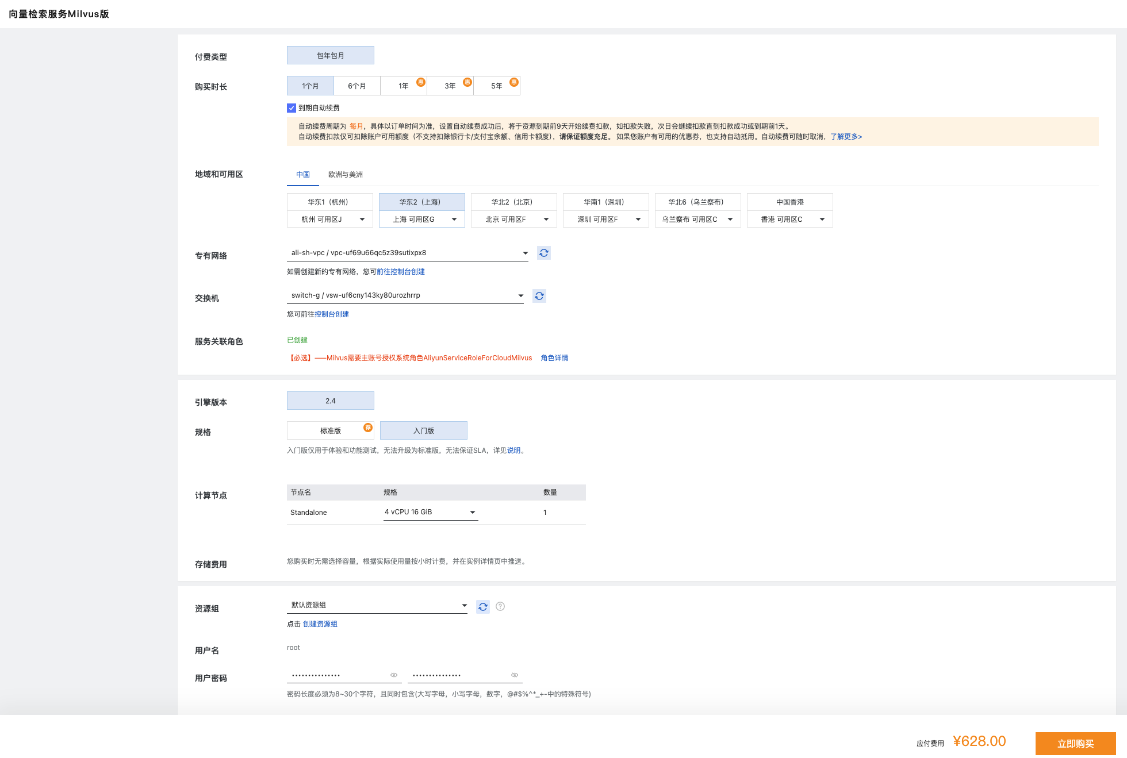Refresh the switch list
Image resolution: width=1127 pixels, height=758 pixels.
pos(539,296)
